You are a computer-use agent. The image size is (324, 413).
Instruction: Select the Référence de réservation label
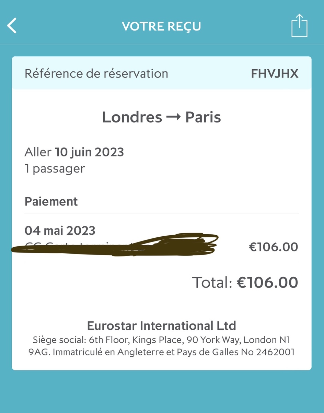[96, 73]
